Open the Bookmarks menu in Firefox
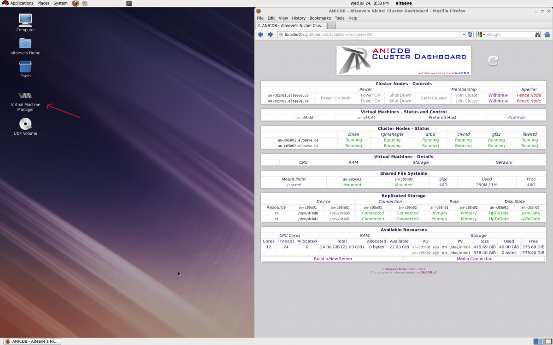 320,18
